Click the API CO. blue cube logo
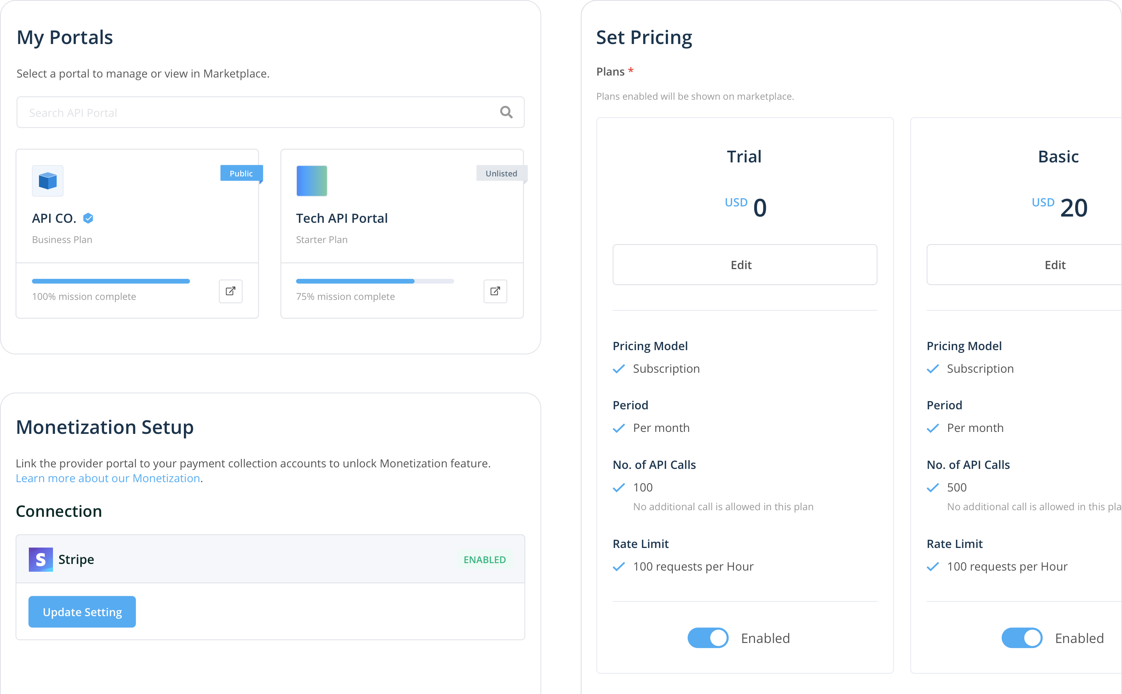The image size is (1122, 694). (x=48, y=181)
